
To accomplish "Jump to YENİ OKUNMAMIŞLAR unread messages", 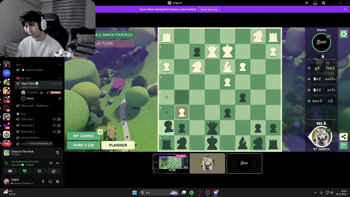I will click(x=38, y=144).
